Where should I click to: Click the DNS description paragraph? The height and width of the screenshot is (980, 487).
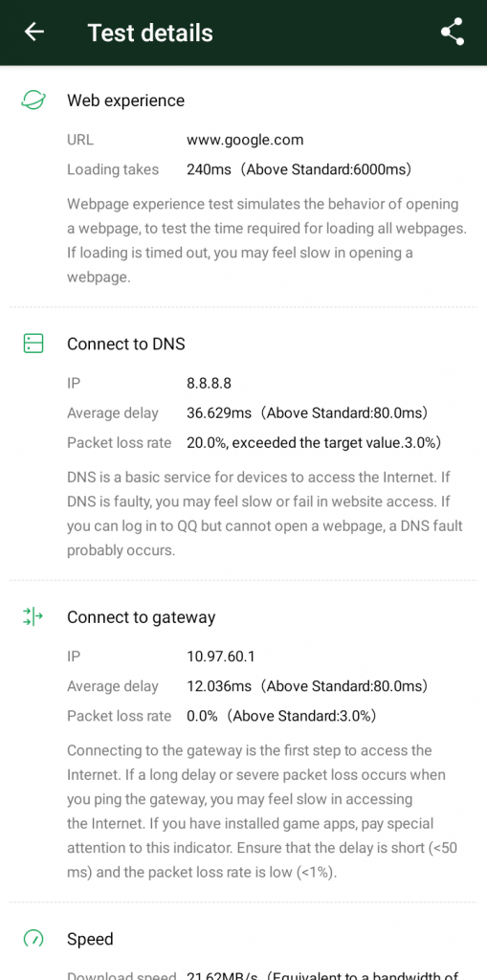click(x=264, y=514)
